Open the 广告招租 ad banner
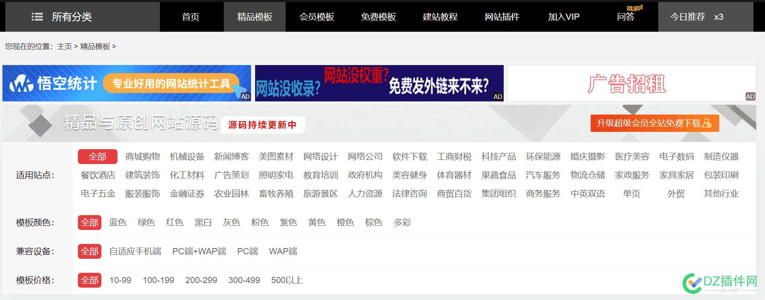The width and height of the screenshot is (765, 300). point(631,83)
